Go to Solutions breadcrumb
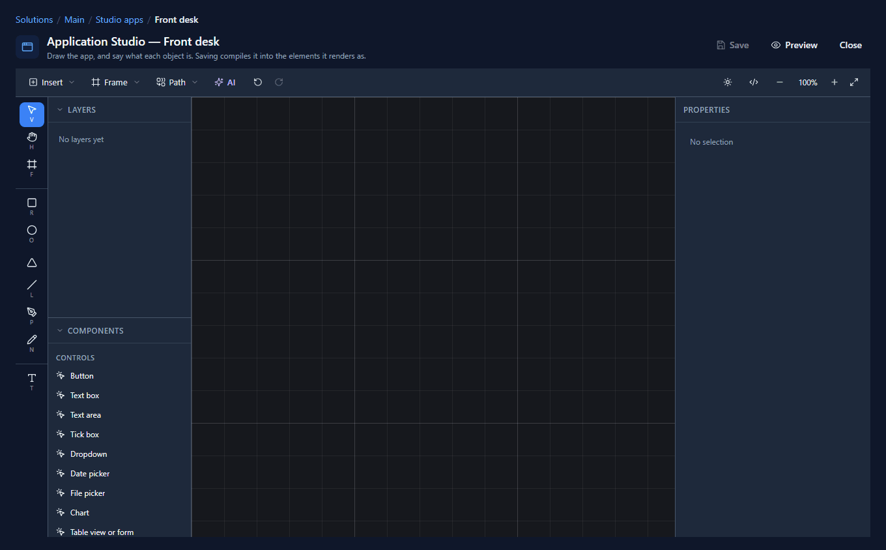886x550 pixels. 35,20
